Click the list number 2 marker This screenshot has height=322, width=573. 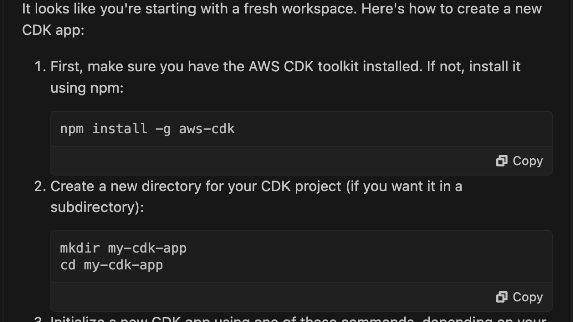click(40, 186)
